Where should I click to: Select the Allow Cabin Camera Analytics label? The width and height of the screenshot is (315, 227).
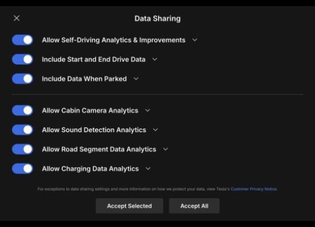tap(90, 111)
